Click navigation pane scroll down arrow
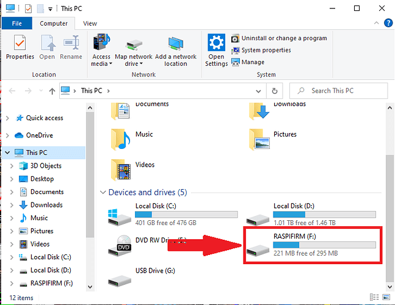The height and width of the screenshot is (305, 395). pos(90,287)
